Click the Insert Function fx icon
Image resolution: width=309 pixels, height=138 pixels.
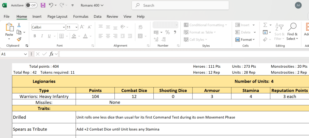[x=52, y=54]
